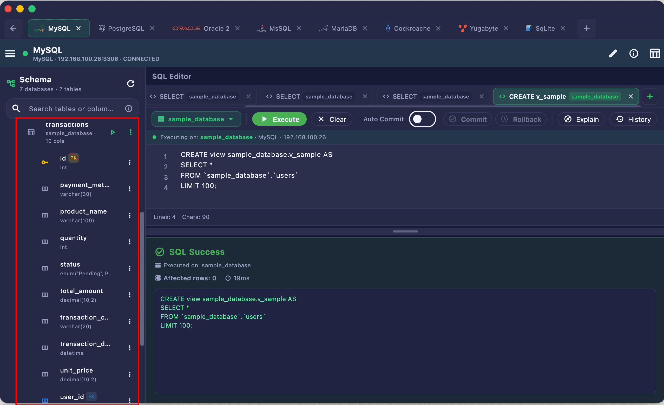Image resolution: width=664 pixels, height=405 pixels.
Task: Open the sample_database selector dropdown
Action: pos(196,119)
